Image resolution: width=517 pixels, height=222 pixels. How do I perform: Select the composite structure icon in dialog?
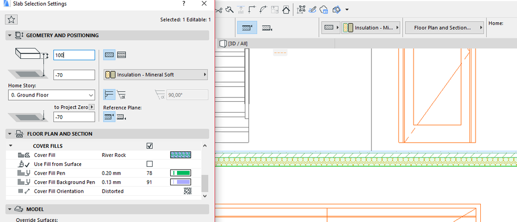tap(122, 55)
